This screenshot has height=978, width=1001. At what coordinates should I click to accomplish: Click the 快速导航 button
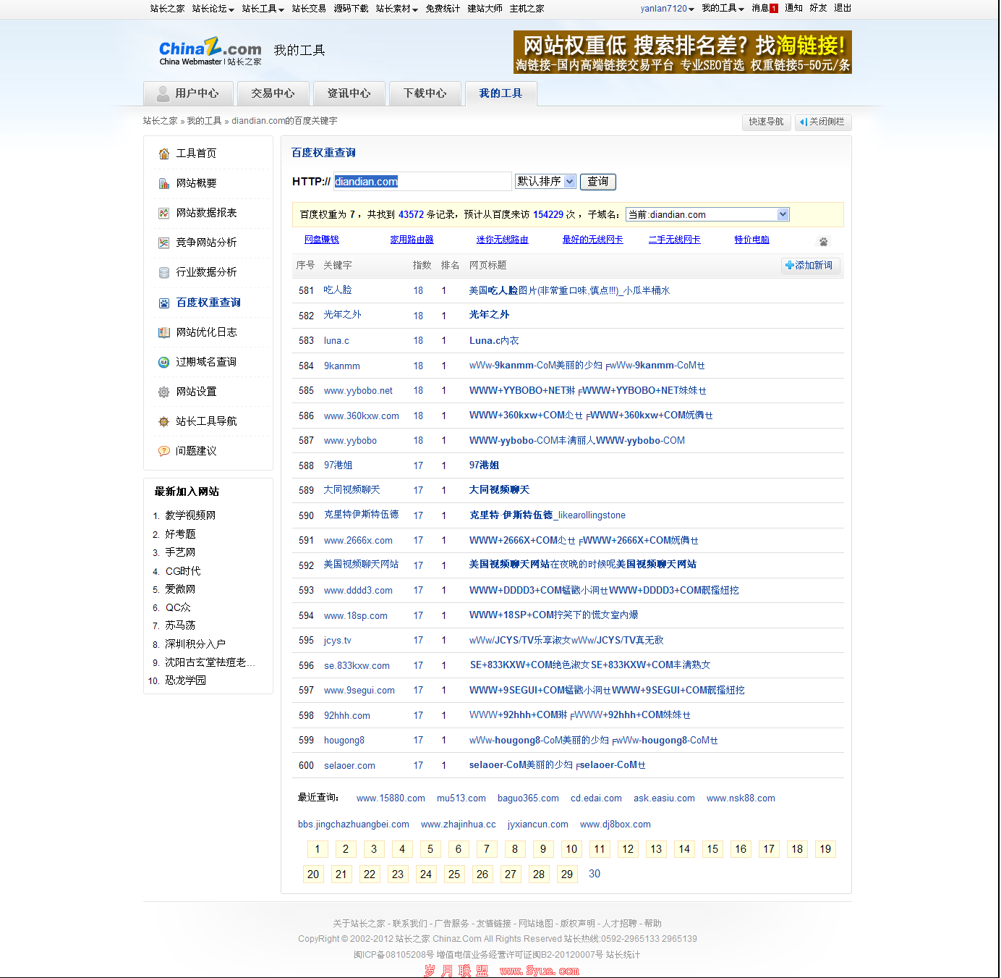coord(766,122)
